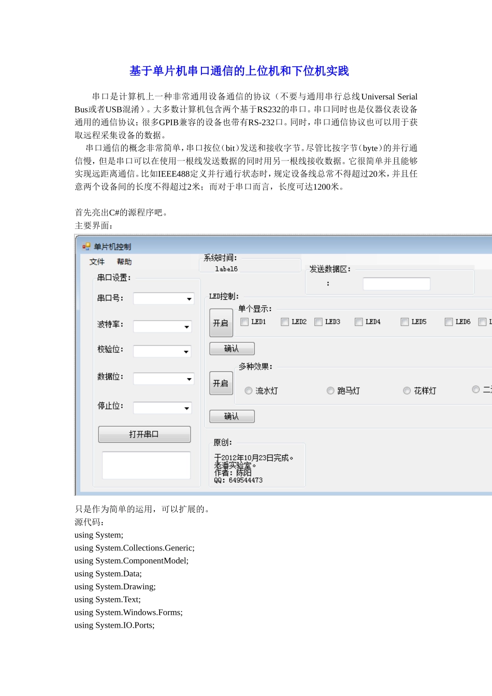The width and height of the screenshot is (492, 696).
Task: Click the 串口设置 group label
Action: click(114, 278)
